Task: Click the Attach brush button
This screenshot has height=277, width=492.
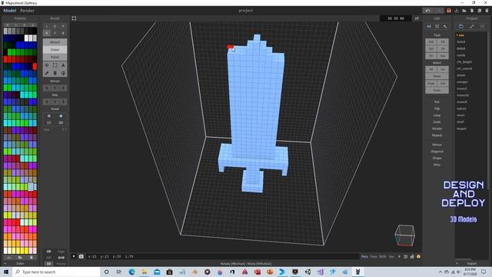Action: [55, 42]
